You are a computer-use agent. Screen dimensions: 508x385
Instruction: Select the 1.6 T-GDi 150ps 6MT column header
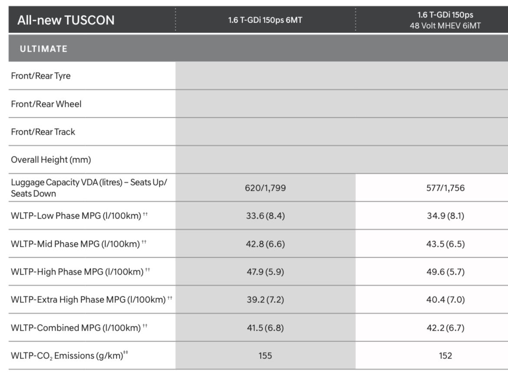tap(265, 20)
